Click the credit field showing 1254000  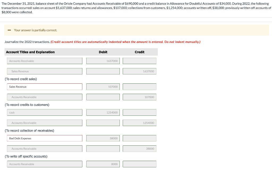[139, 123]
